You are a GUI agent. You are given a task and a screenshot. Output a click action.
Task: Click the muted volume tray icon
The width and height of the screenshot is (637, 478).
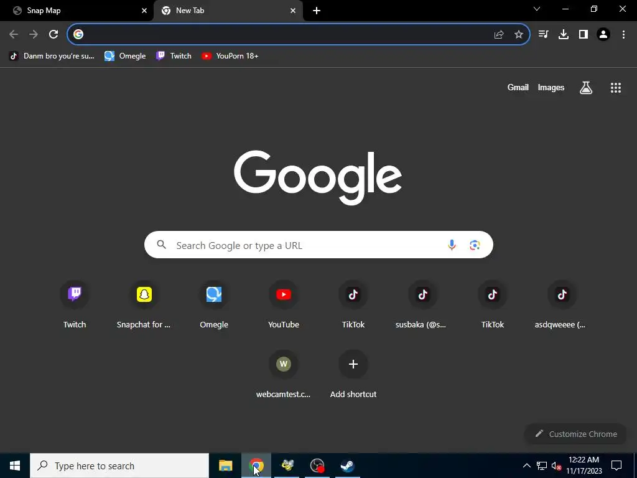[x=556, y=466]
